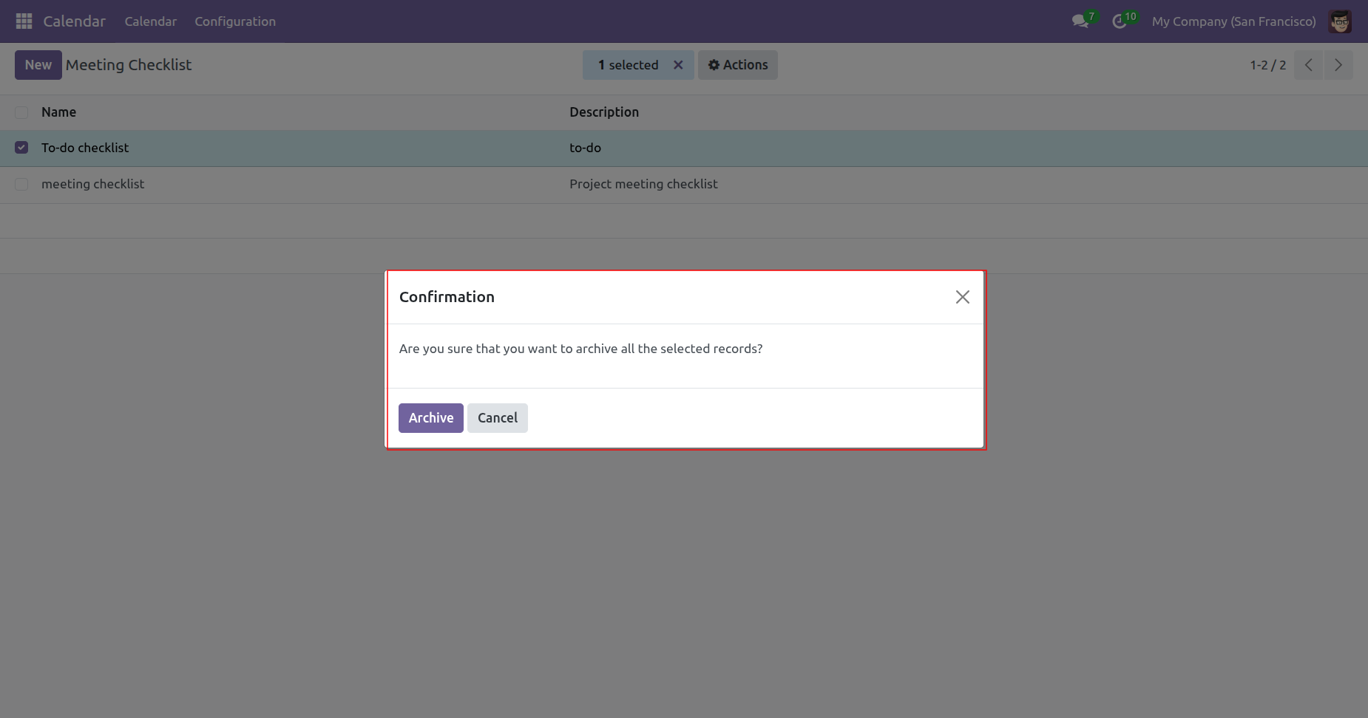Viewport: 1368px width, 718px height.
Task: Expand the Configuration menu
Action: 235,21
